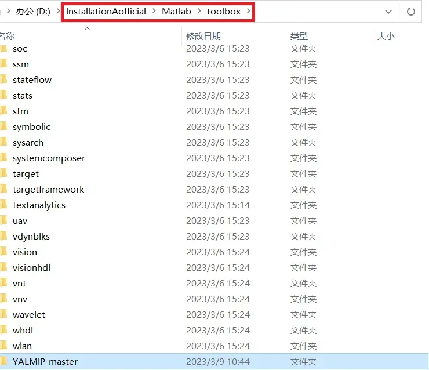Sort by 类型 column header
Screen dimensions: 429x370
point(299,36)
